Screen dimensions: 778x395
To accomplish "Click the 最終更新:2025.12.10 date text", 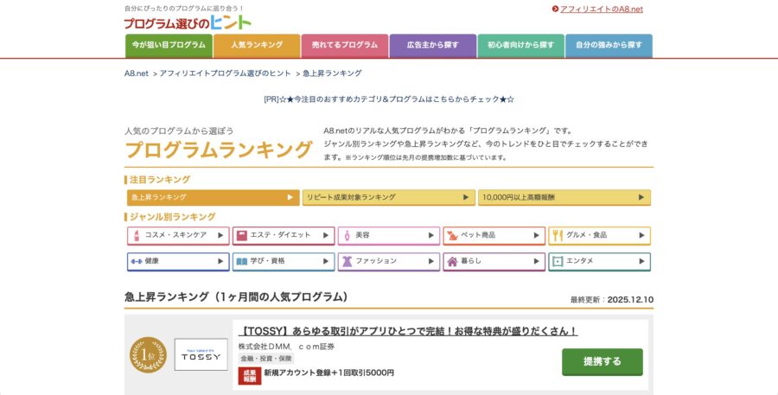I will [612, 300].
